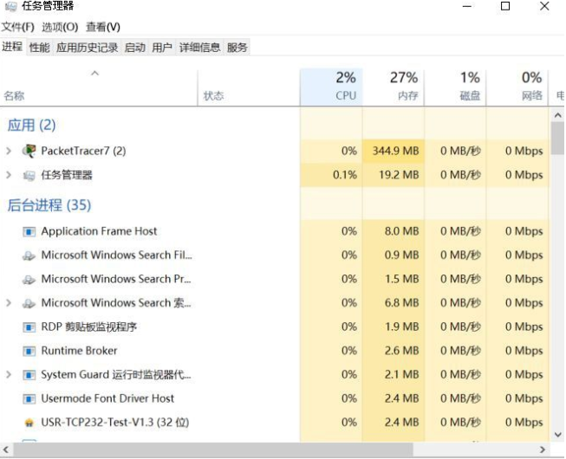Viewport: 566px width, 459px height.
Task: Click the Task Manager title bar icon
Action: tap(9, 7)
